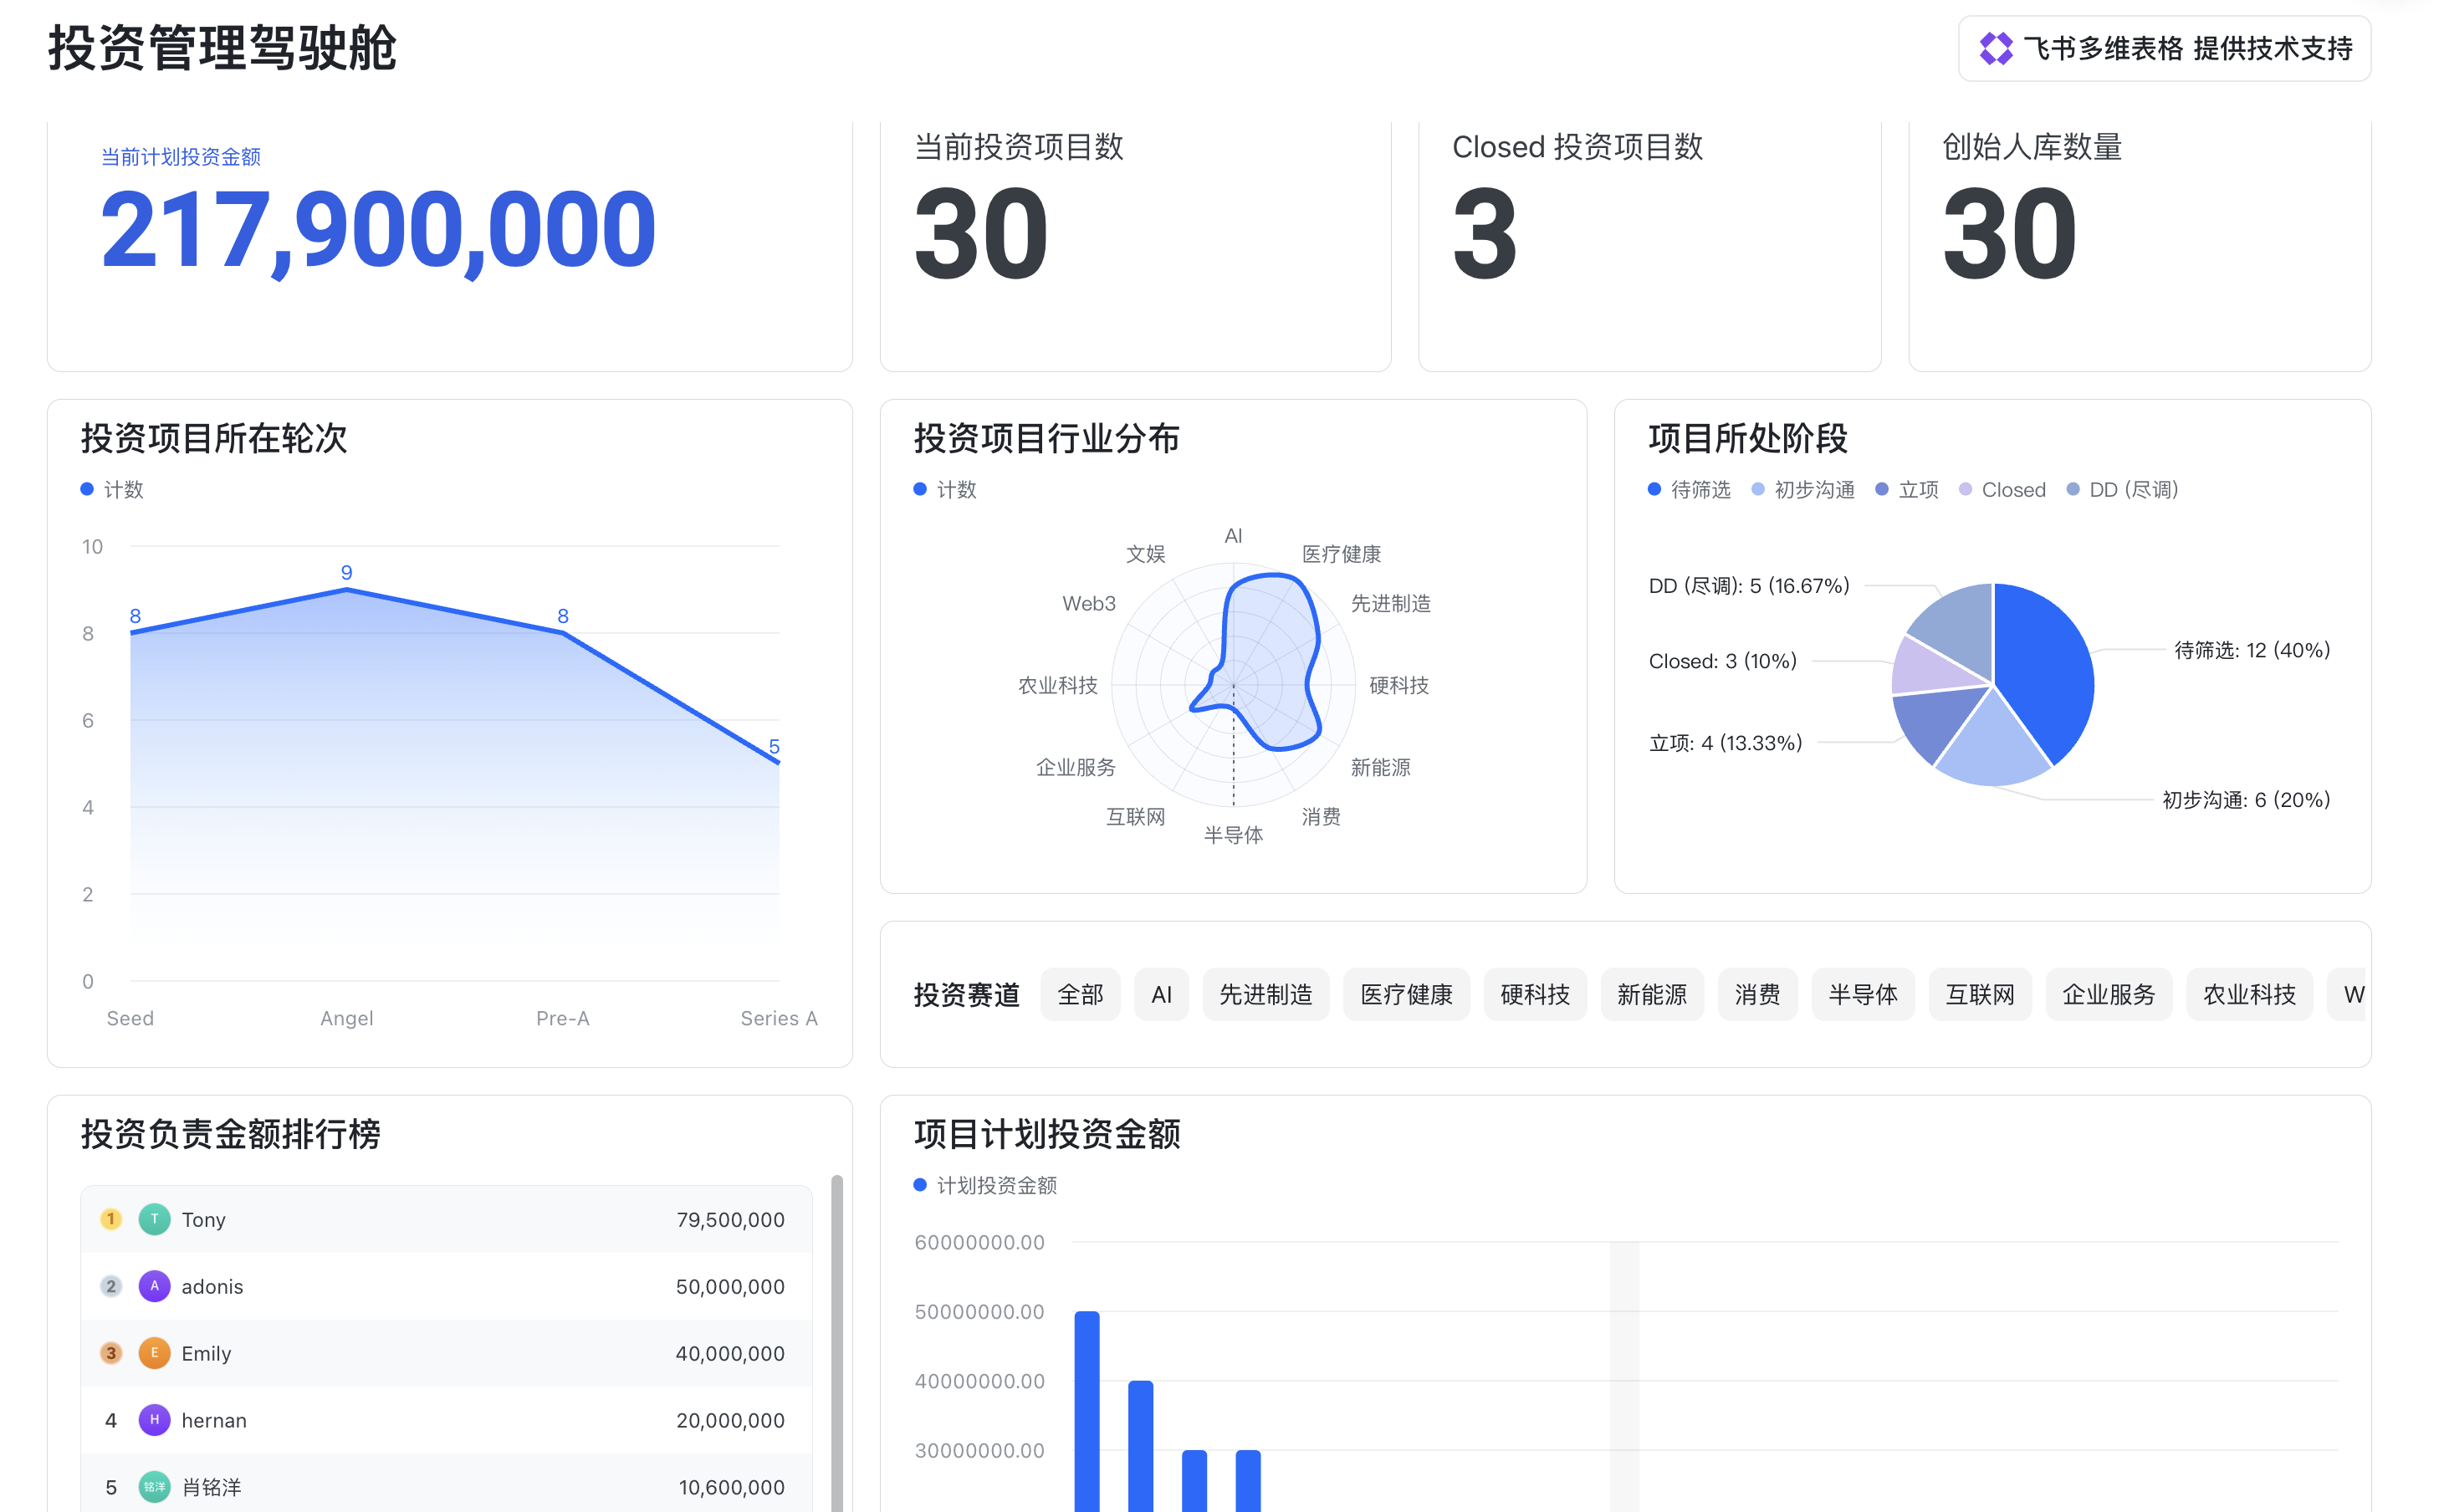Click adonis's purple avatar icon

[x=154, y=1286]
